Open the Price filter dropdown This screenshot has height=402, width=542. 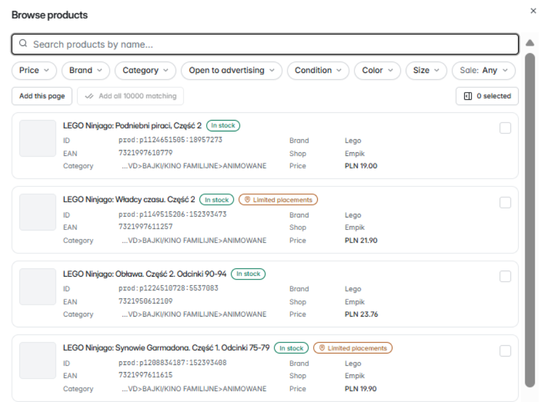click(34, 70)
